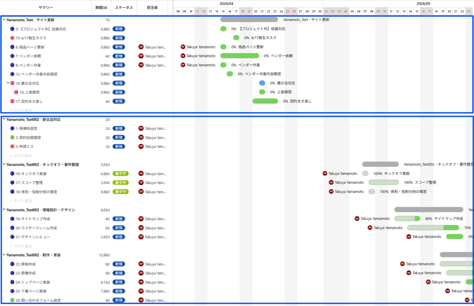Click タスク追加 under 17: 契約まき直し
This screenshot has height=306, width=474.
[21, 110]
